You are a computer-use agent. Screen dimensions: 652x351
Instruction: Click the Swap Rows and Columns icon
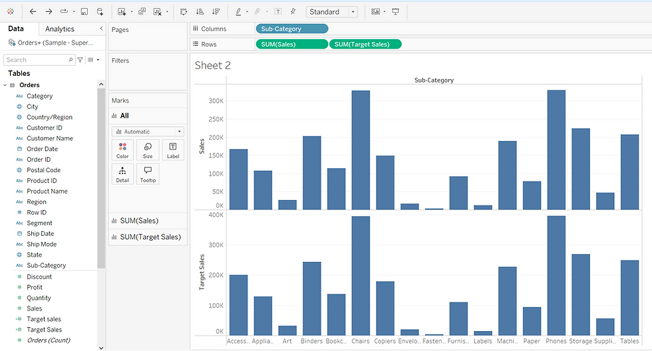(184, 11)
